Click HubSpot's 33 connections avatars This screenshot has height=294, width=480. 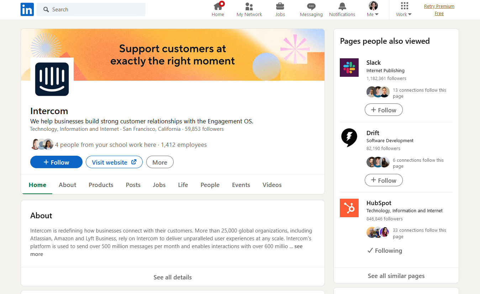coord(378,232)
